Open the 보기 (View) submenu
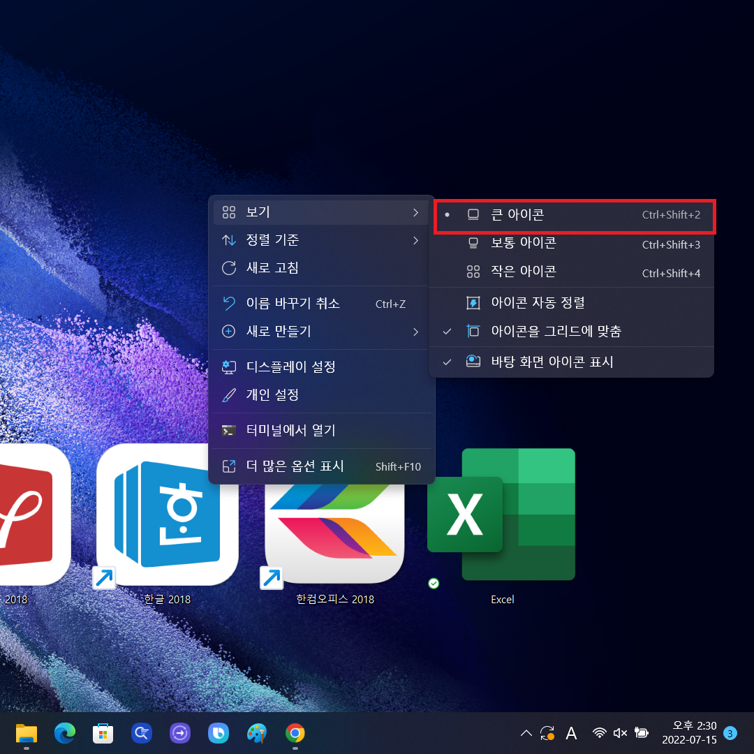The height and width of the screenshot is (754, 754). (320, 212)
